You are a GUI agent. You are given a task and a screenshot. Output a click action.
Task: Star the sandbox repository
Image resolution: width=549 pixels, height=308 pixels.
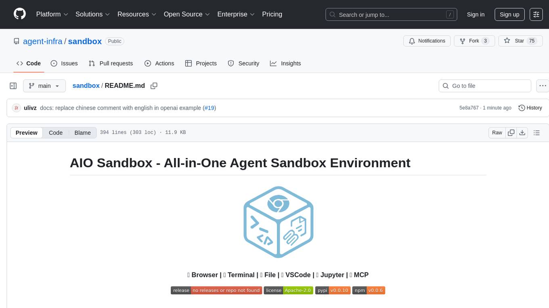coord(521,41)
